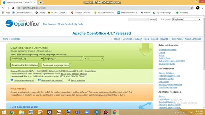Click the Bandicam recording taskbar icon
The width and height of the screenshot is (205, 115).
tap(105, 112)
